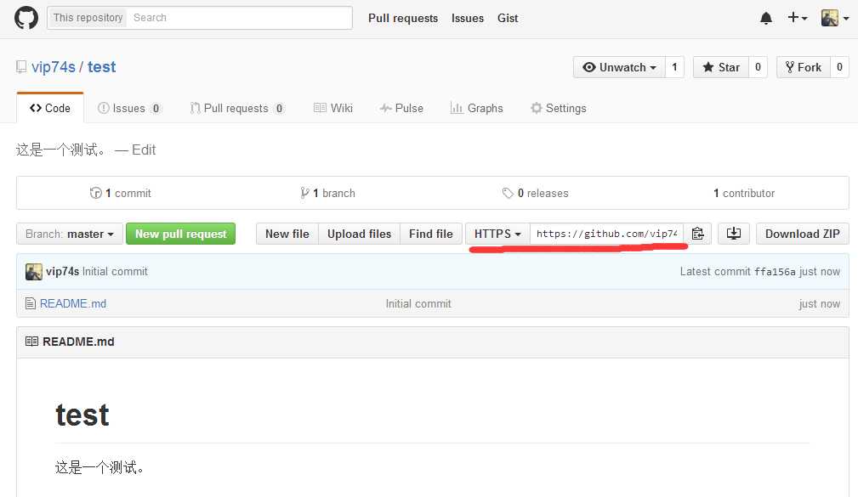Viewport: 858px width, 497px height.
Task: Switch to the Settings tab
Action: point(558,108)
